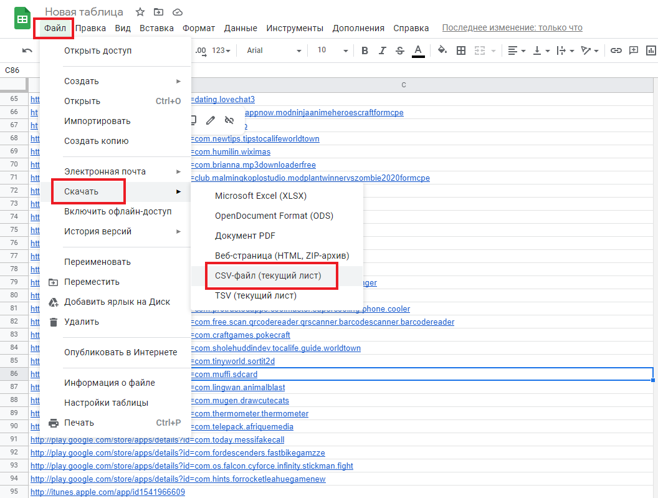Click the remove link icon in the popup

pyautogui.click(x=229, y=120)
